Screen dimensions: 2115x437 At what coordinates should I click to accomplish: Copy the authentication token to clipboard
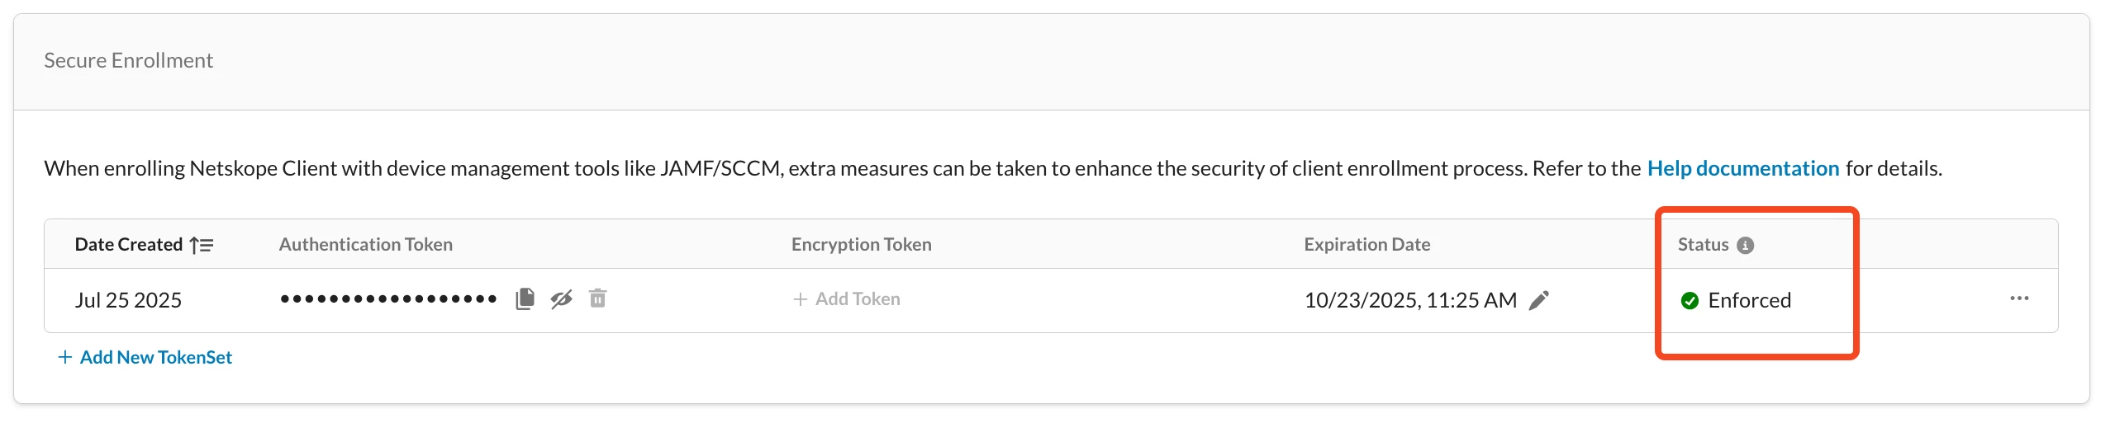pyautogui.click(x=525, y=298)
